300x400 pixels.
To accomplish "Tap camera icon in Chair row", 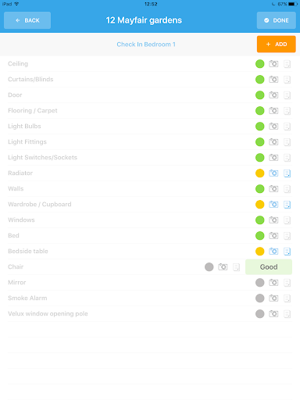I will 223,266.
